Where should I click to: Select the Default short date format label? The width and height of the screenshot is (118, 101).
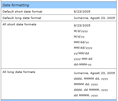click(x=22, y=11)
